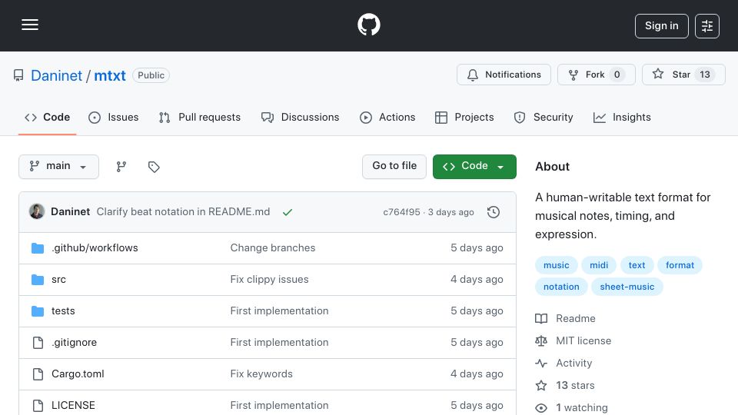Select the notation topic tag
This screenshot has width=738, height=415.
(561, 287)
